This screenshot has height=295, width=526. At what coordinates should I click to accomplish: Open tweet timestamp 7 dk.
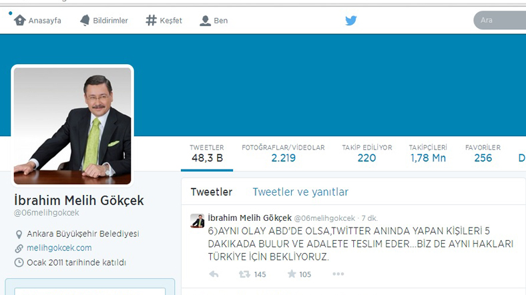click(370, 218)
